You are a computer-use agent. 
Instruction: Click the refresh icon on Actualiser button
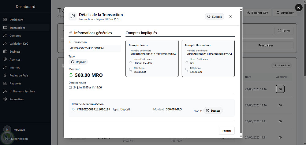[x=278, y=13]
